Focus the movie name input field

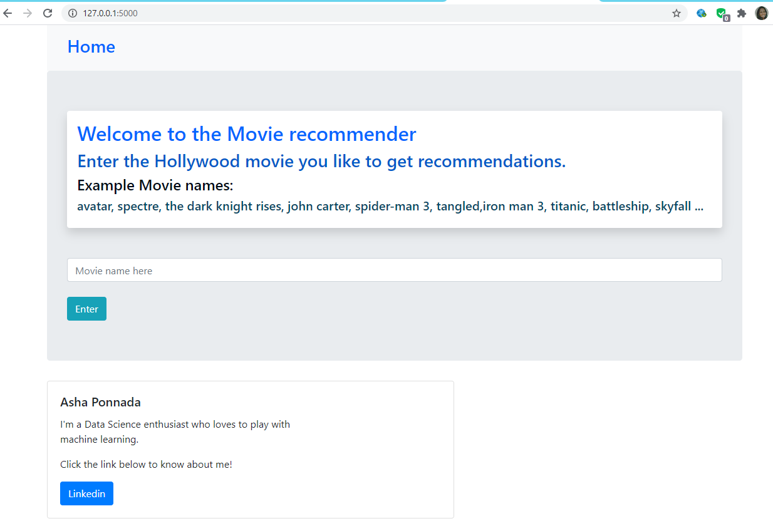[x=394, y=270]
